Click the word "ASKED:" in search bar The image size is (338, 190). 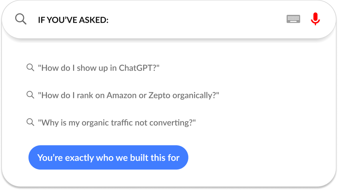tap(94, 20)
